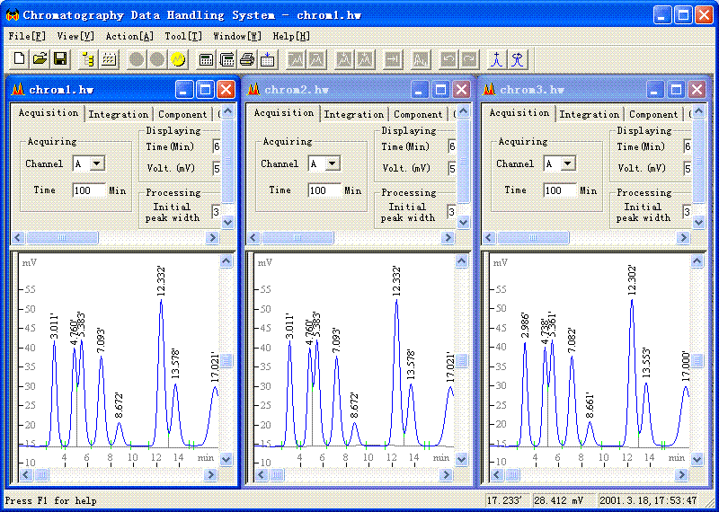The image size is (719, 512).
Task: Select the Acquisition tab in chrom2.hw
Action: (x=284, y=113)
